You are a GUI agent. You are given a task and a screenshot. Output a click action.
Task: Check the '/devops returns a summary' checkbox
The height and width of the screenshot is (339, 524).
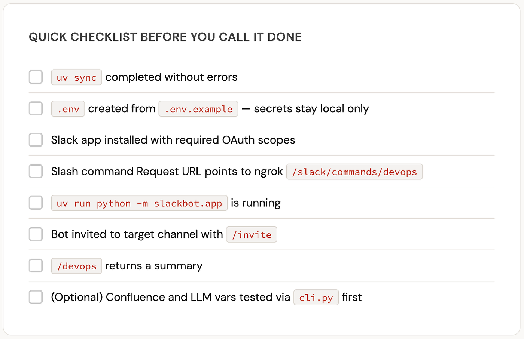tap(36, 266)
